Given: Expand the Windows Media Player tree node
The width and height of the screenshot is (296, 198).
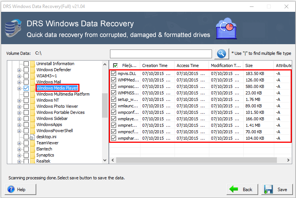Looking at the screenshot, I should [x=19, y=88].
